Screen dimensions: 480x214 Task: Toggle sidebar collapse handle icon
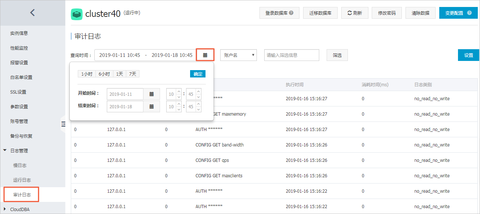63,124
